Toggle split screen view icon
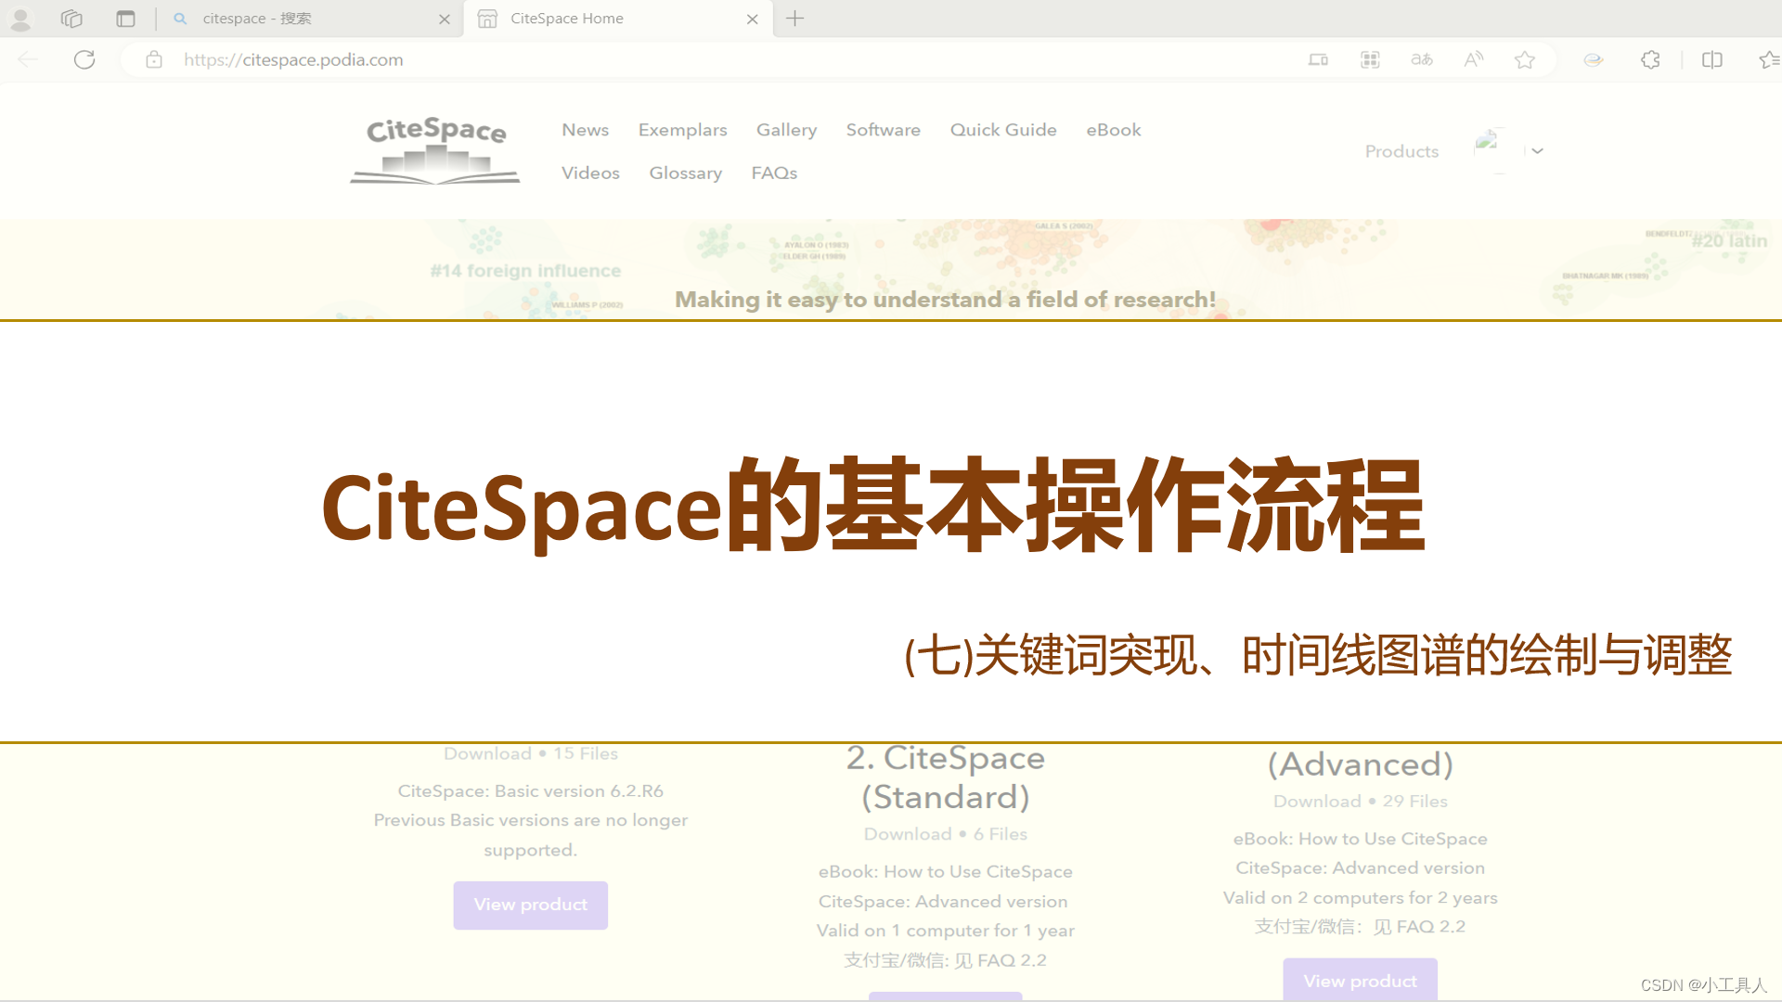 [x=1712, y=60]
